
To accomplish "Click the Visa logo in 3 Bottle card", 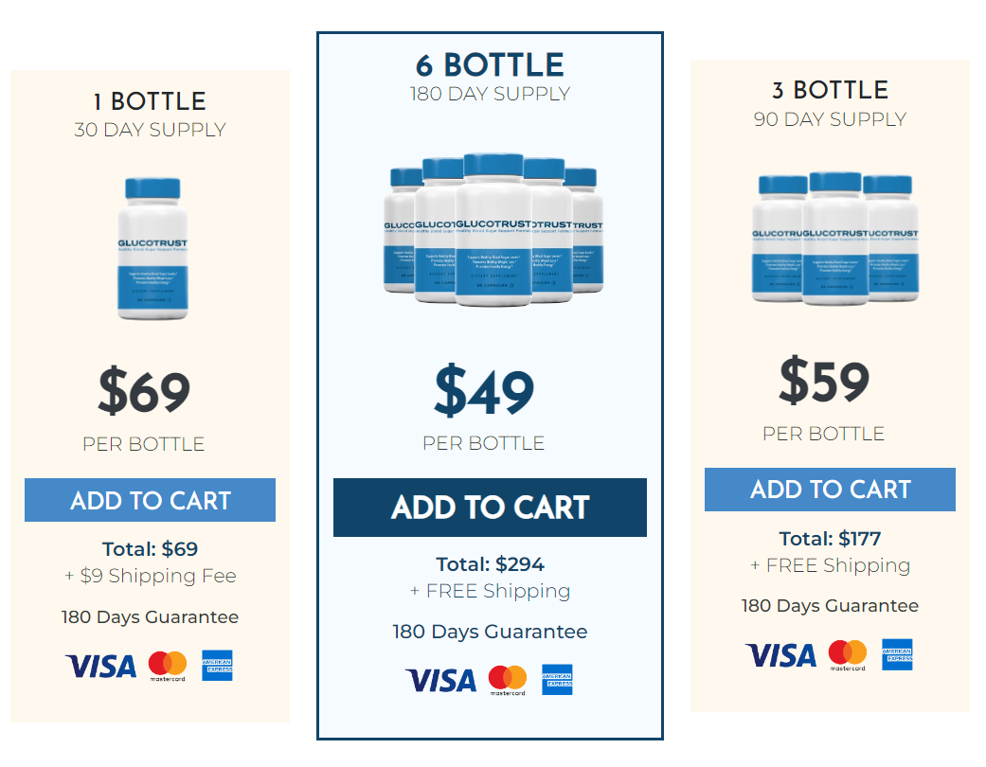I will (x=781, y=655).
